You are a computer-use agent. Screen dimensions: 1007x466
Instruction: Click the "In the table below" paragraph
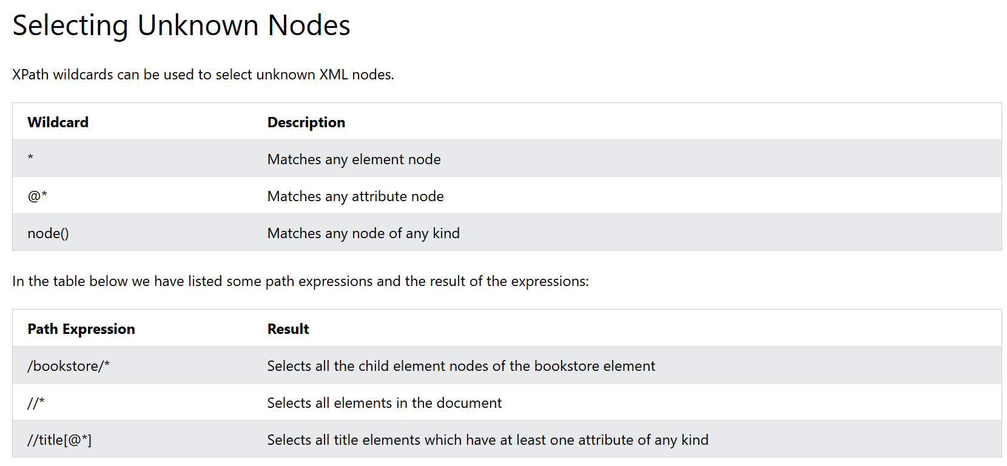pyautogui.click(x=300, y=281)
